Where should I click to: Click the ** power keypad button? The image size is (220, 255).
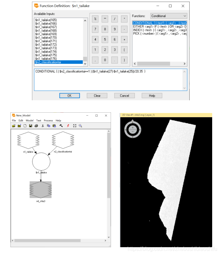105,19
